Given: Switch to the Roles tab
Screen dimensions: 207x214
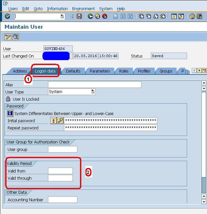Looking at the screenshot, I should tap(124, 71).
